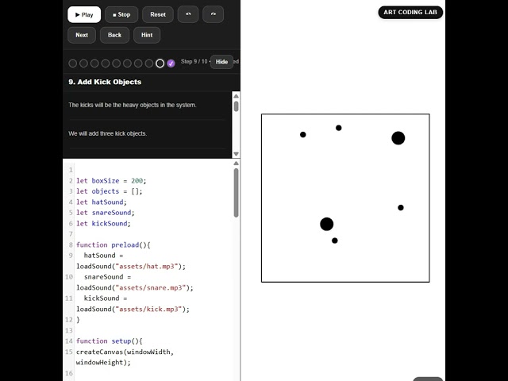Select the fourth step progress circle
Viewport: 508px width, 381px height.
106,63
